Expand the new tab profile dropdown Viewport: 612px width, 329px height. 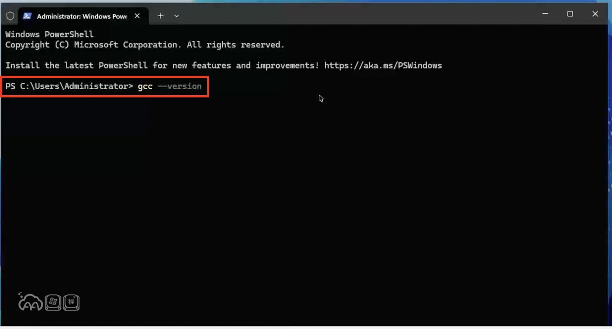click(x=176, y=16)
